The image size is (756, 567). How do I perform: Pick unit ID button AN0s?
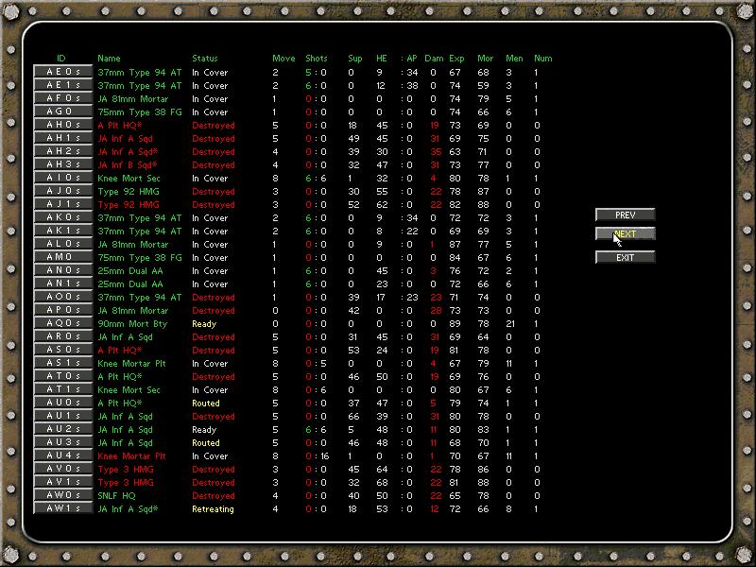point(62,270)
